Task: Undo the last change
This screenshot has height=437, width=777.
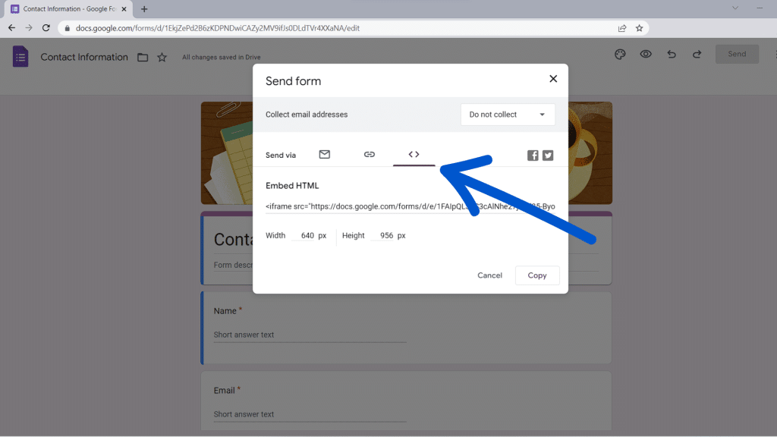Action: (671, 54)
